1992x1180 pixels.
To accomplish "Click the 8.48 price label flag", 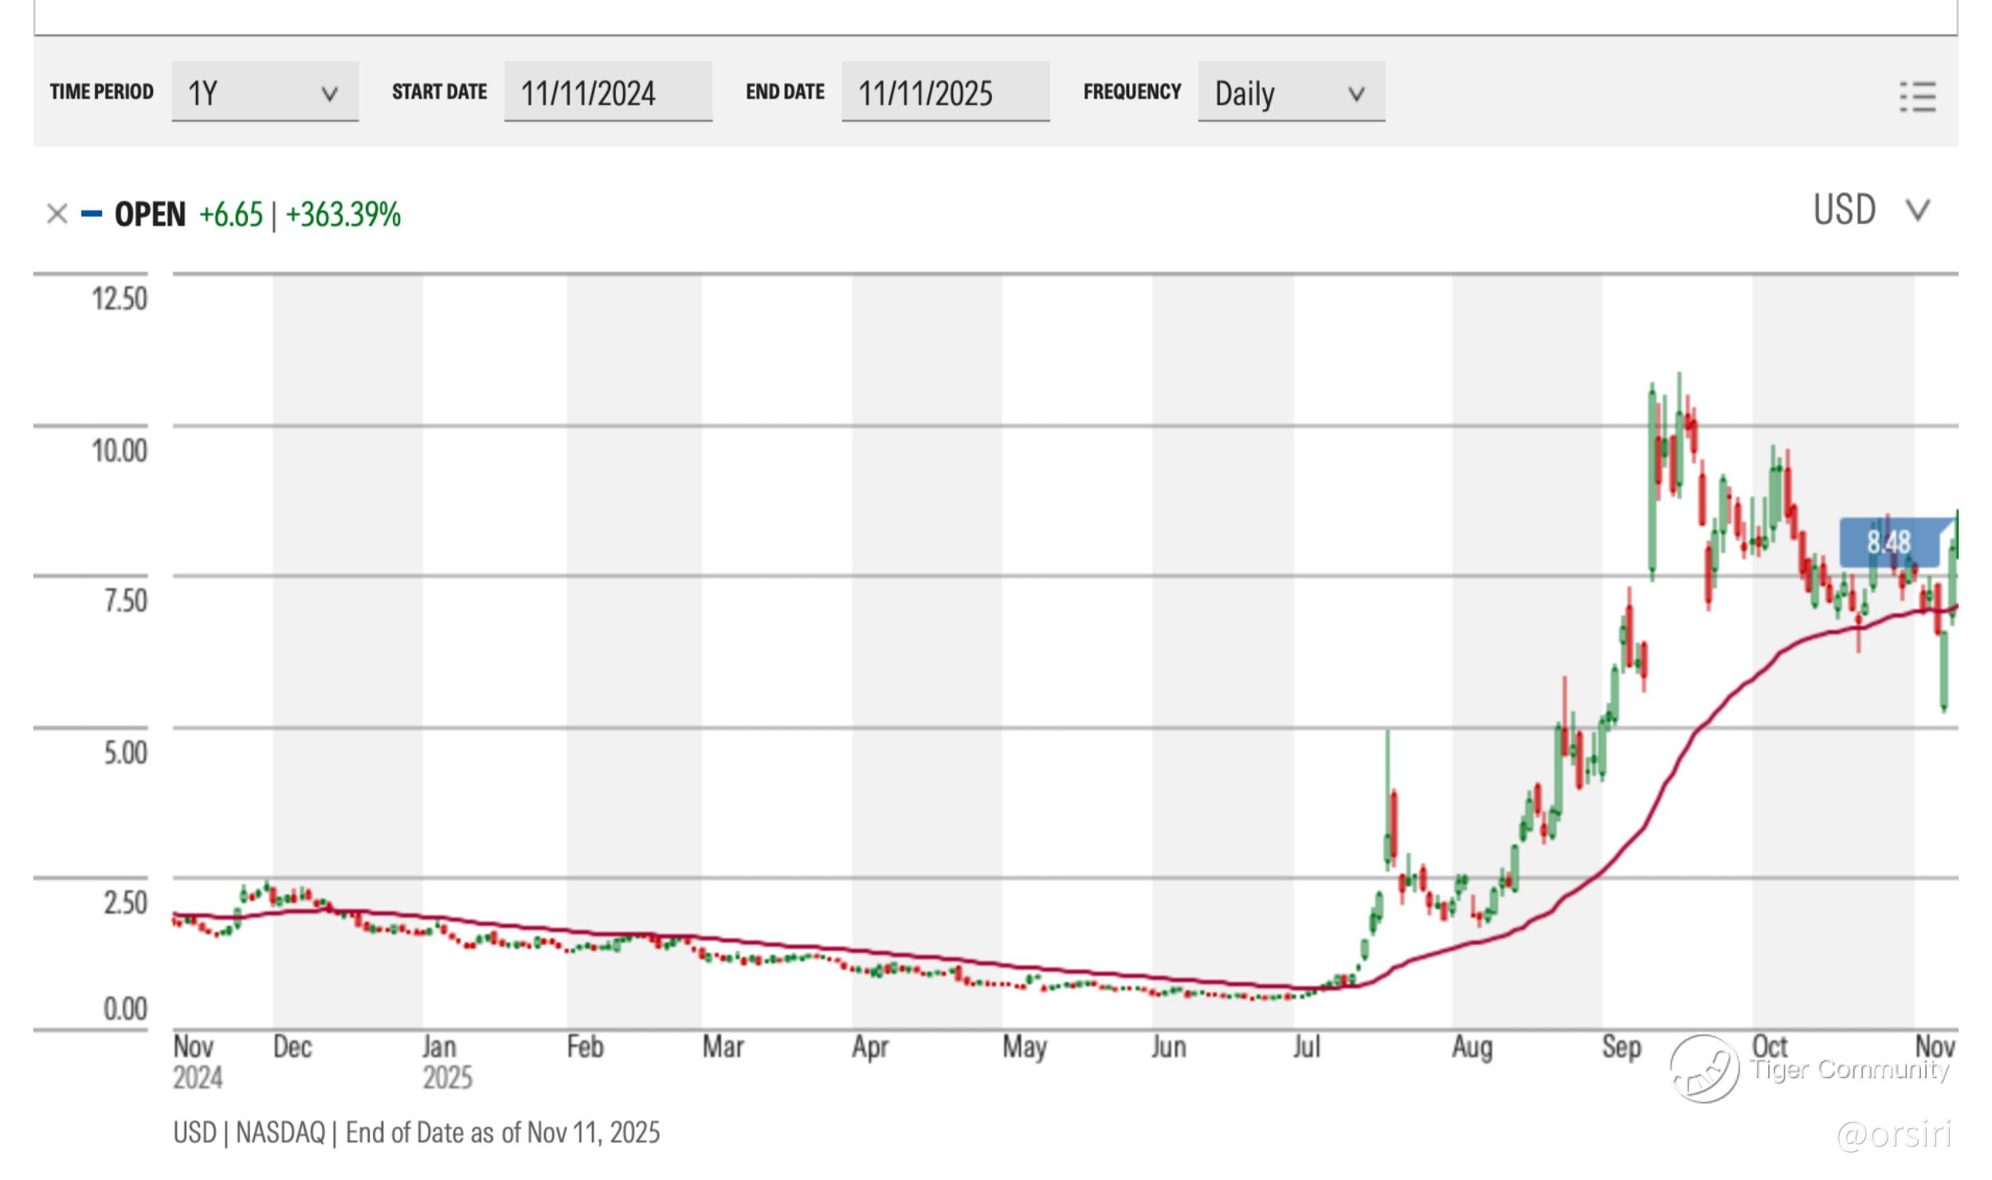I will pos(1888,543).
